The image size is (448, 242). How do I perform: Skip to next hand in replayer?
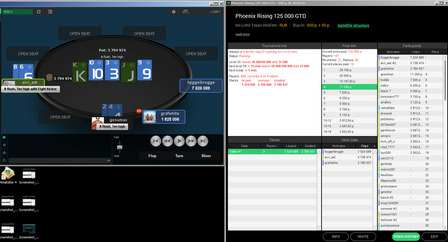click(x=203, y=141)
